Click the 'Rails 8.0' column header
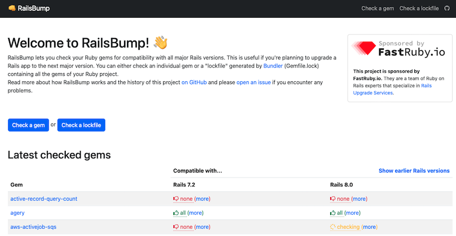The image size is (456, 236). (342, 185)
